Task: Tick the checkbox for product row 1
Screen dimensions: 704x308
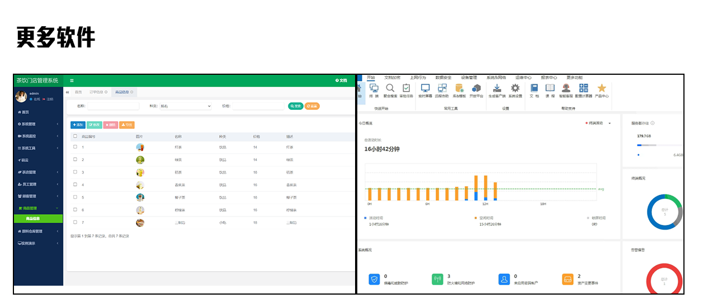Action: tap(75, 147)
